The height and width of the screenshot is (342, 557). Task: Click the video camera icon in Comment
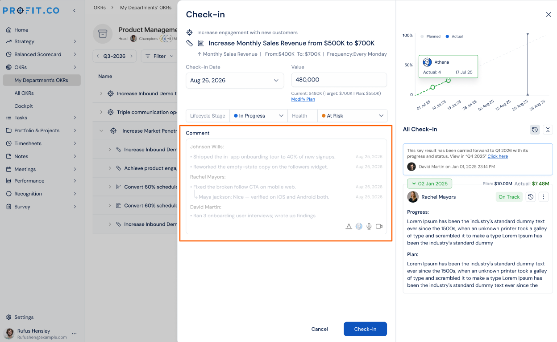(379, 226)
